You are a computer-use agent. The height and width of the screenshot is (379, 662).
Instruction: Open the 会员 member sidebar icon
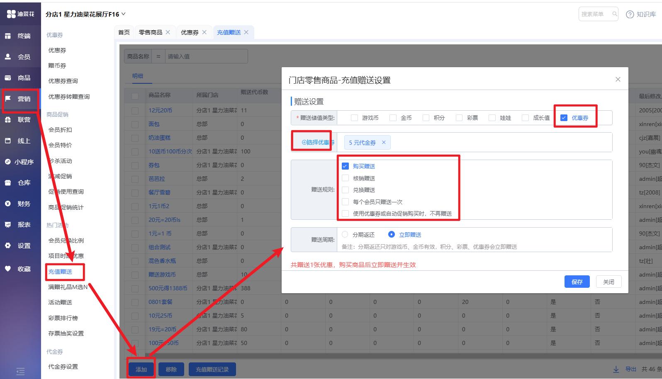pos(8,57)
